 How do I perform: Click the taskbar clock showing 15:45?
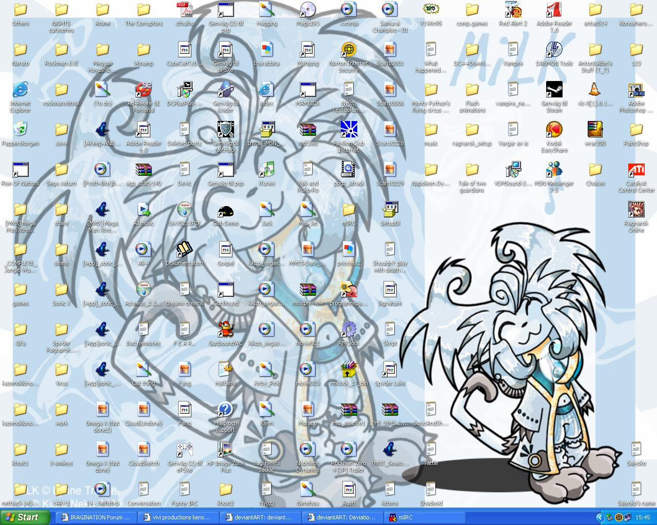[x=643, y=518]
